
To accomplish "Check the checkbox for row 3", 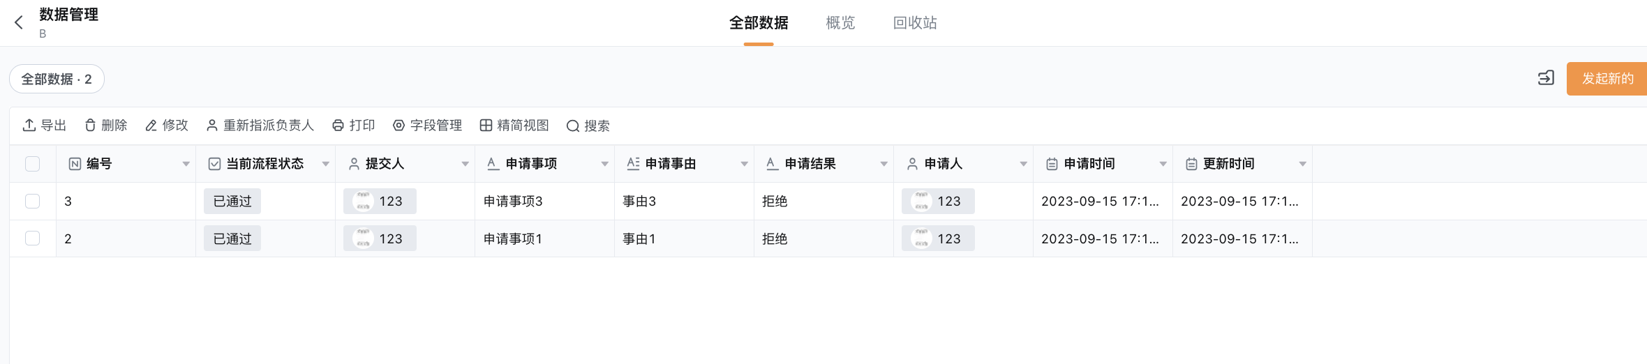I will click(32, 201).
